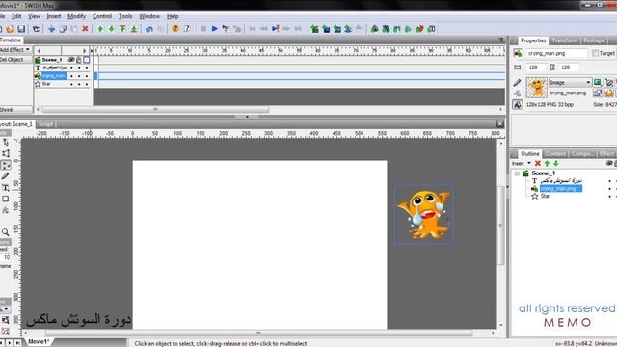
Task: Click the timeline horizontal scrollbar thumb
Action: pos(155,110)
